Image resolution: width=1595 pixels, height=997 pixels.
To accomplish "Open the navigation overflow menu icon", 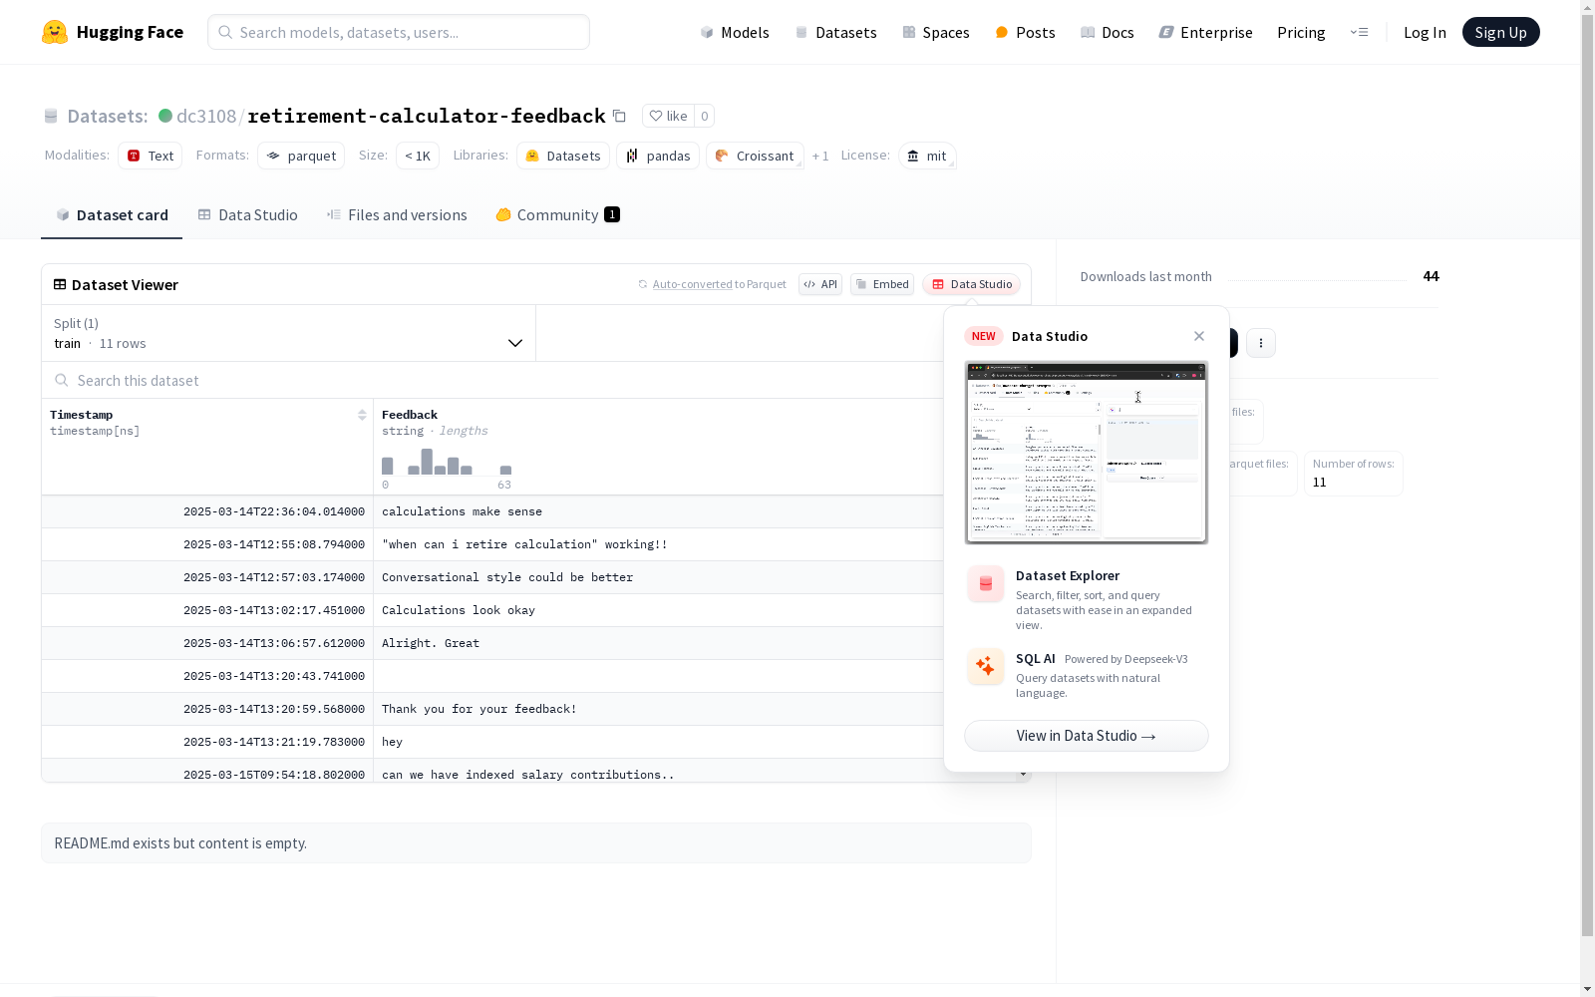I will point(1359,32).
